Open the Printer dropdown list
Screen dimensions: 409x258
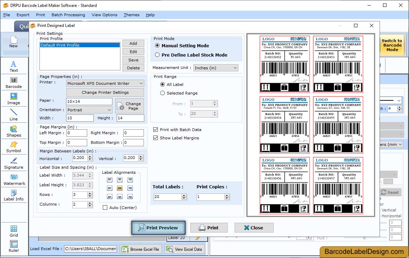click(x=105, y=83)
